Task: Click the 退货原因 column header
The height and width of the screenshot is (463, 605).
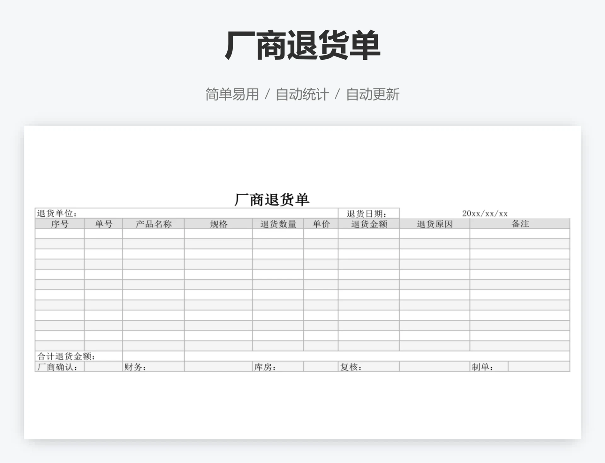Action: point(435,224)
